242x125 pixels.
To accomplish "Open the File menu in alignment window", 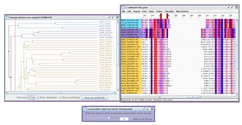I will coord(123,11).
